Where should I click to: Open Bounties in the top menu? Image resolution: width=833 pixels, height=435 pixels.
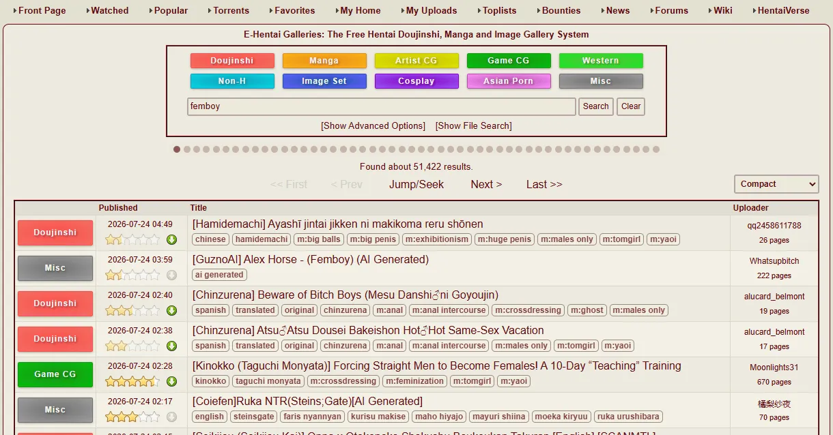[x=561, y=10]
